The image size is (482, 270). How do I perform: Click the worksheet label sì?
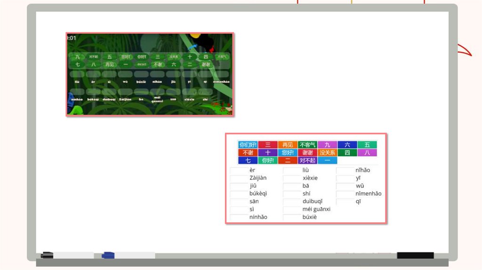click(252, 209)
